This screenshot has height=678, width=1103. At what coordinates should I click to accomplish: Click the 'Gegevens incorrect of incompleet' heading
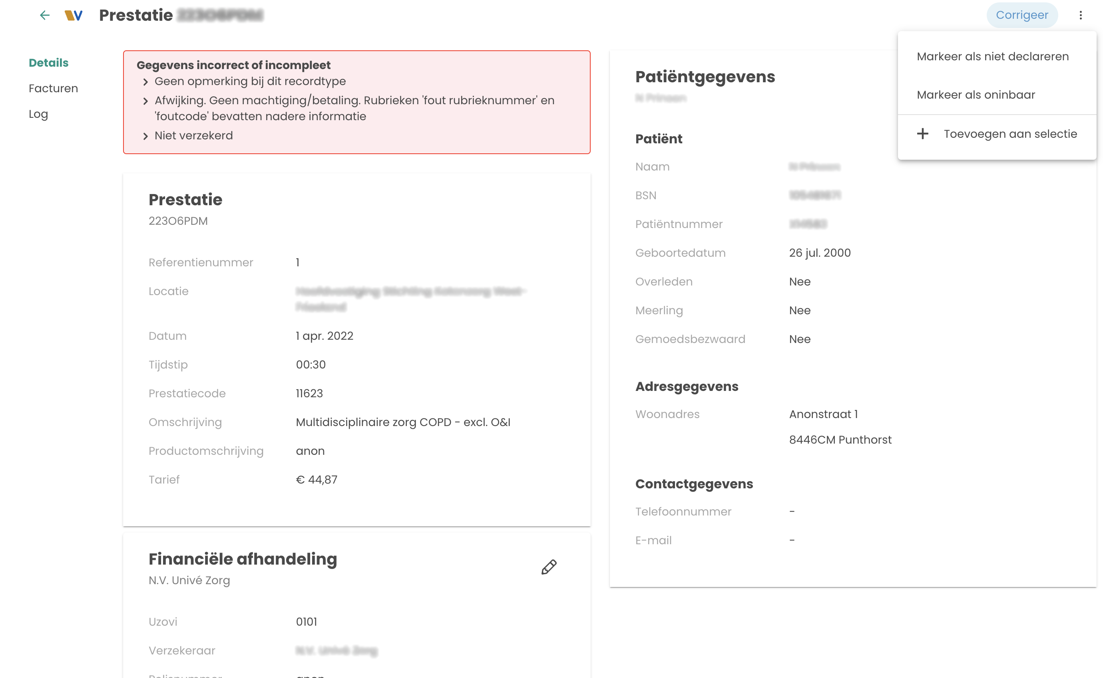coord(233,65)
